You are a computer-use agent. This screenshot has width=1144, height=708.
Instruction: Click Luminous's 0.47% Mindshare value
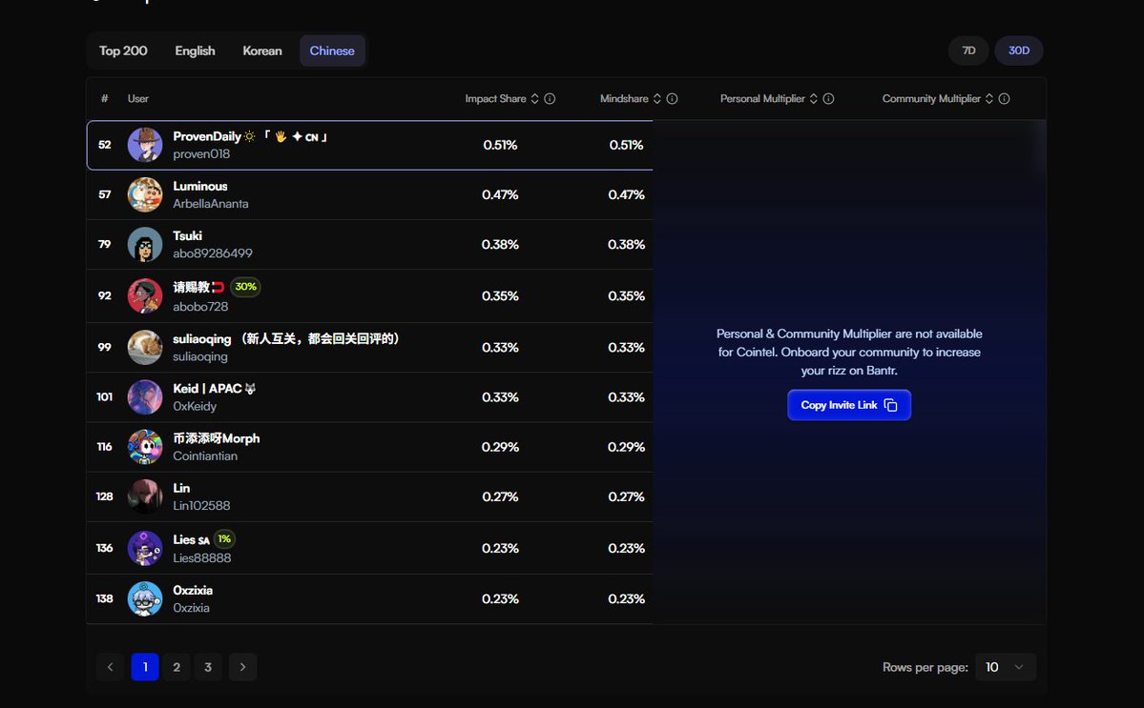pyautogui.click(x=626, y=194)
